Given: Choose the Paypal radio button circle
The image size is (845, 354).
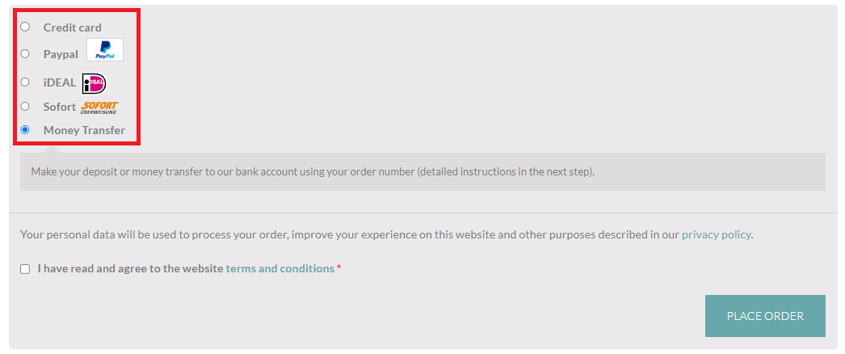Looking at the screenshot, I should click(25, 54).
